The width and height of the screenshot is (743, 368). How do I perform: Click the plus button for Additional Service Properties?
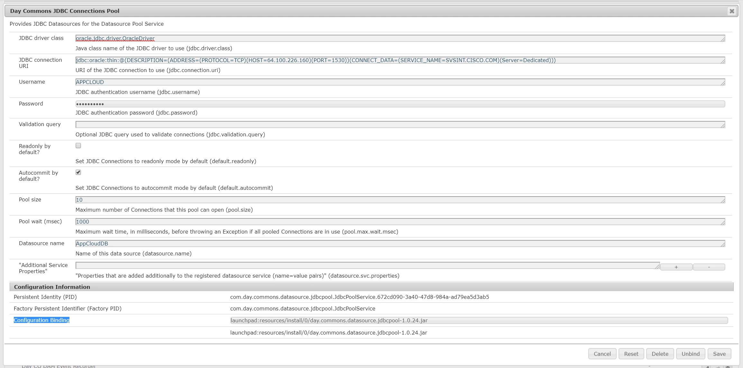[x=676, y=267]
